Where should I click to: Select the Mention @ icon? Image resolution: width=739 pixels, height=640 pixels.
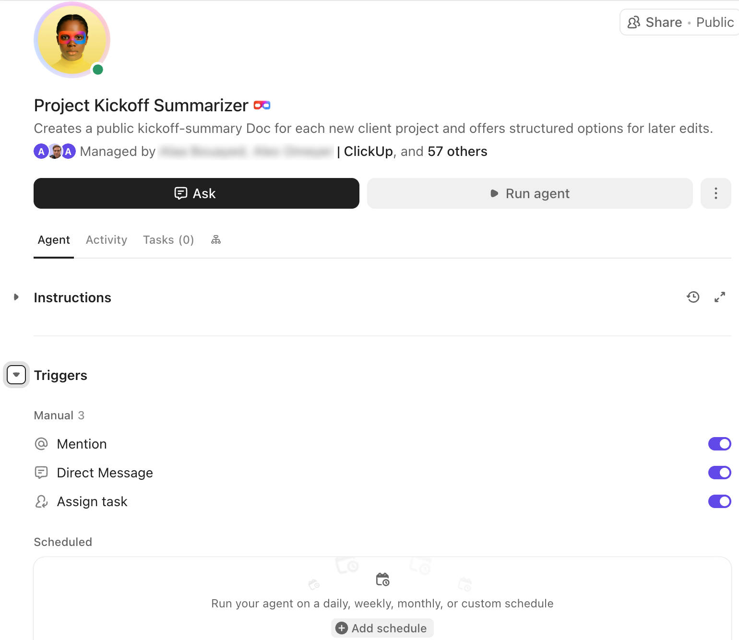(41, 444)
